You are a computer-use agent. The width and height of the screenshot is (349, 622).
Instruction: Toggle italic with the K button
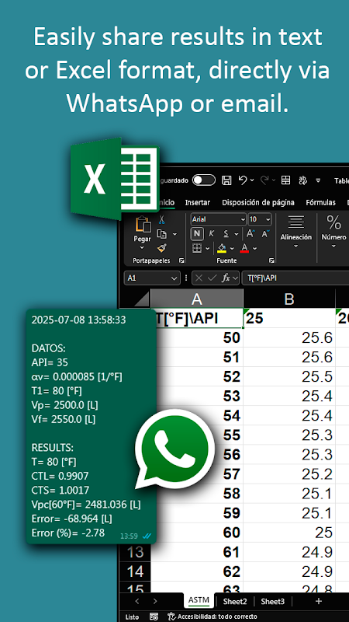pos(211,234)
